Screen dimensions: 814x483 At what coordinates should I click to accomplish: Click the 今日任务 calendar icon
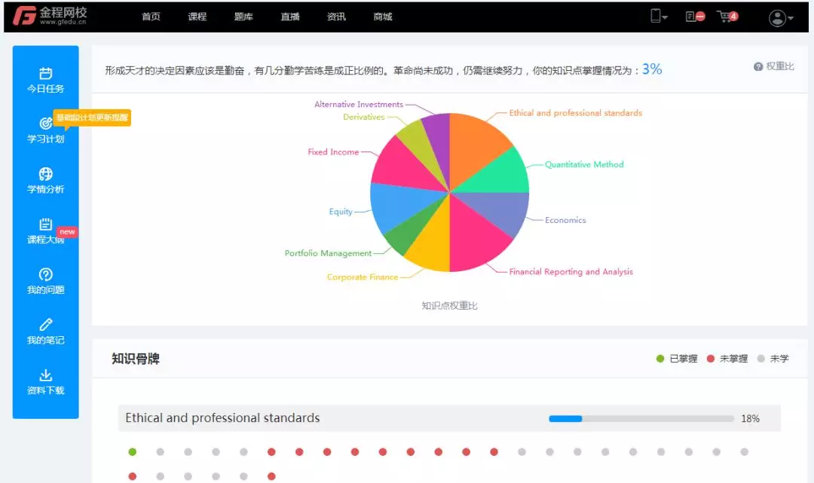(45, 74)
